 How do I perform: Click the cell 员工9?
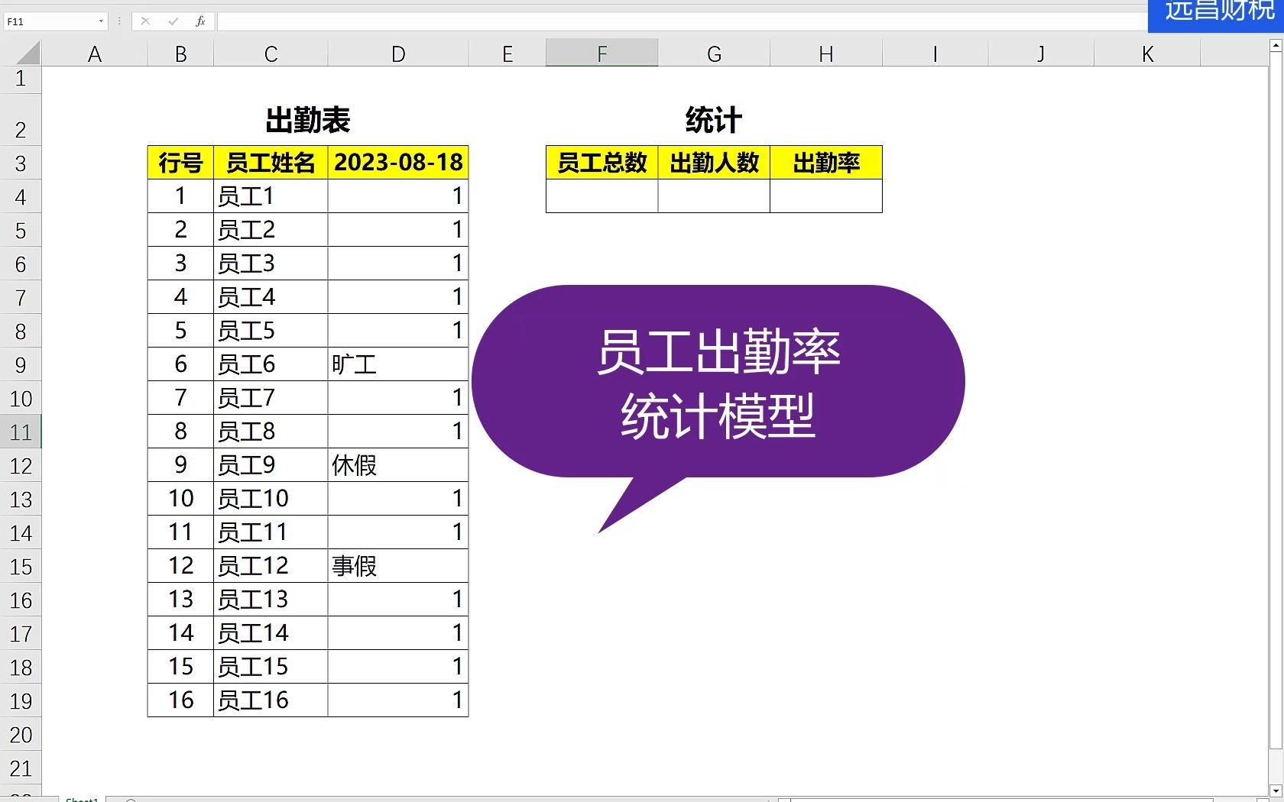[271, 465]
